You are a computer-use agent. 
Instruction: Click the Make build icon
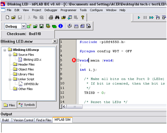70,26
